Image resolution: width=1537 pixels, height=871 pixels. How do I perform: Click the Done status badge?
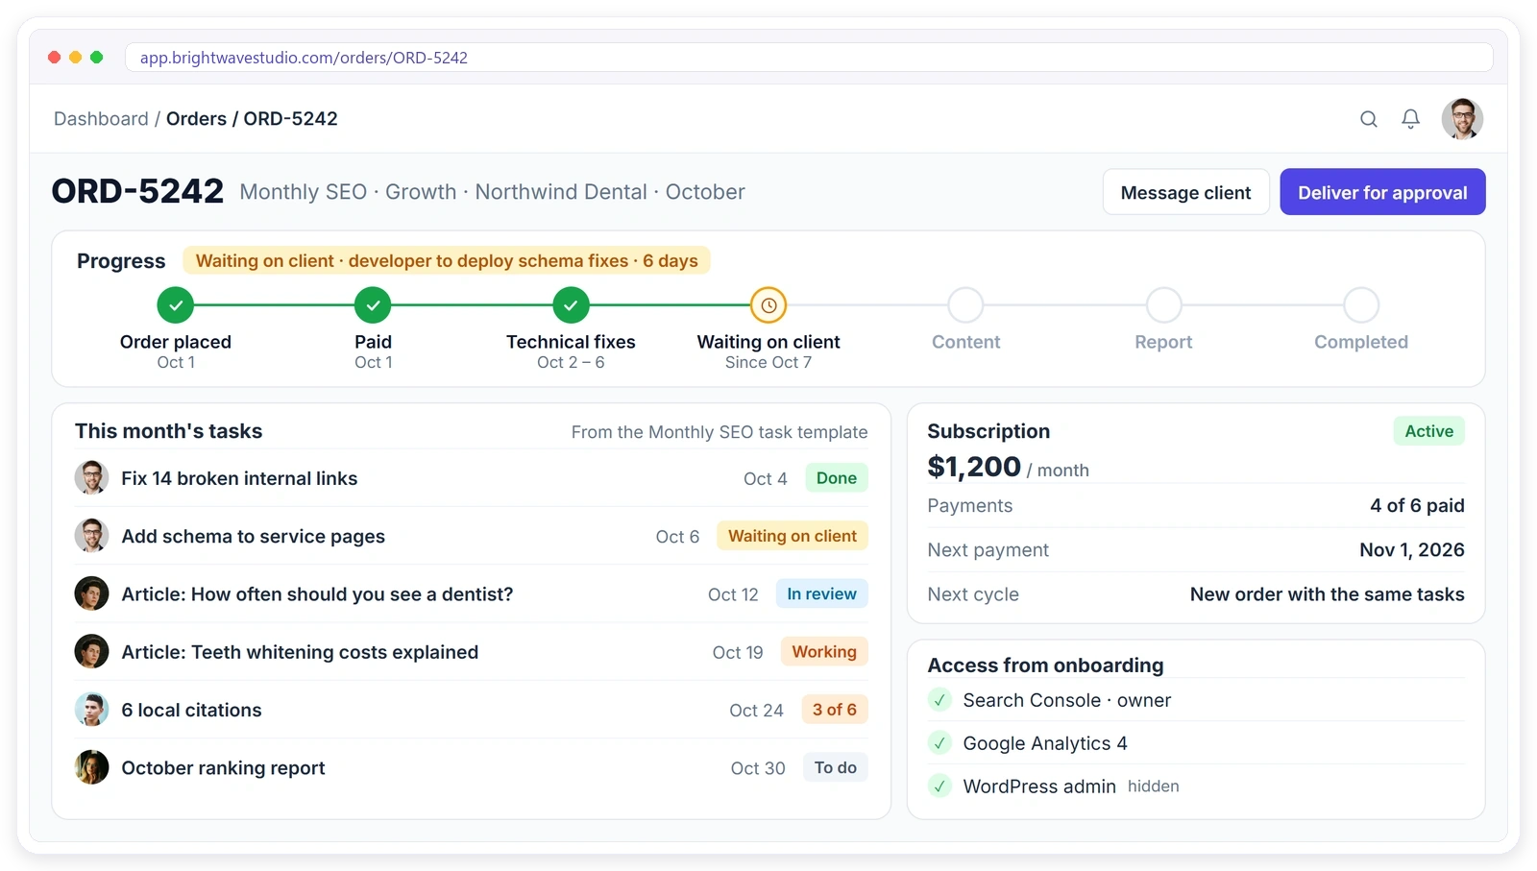click(x=836, y=478)
